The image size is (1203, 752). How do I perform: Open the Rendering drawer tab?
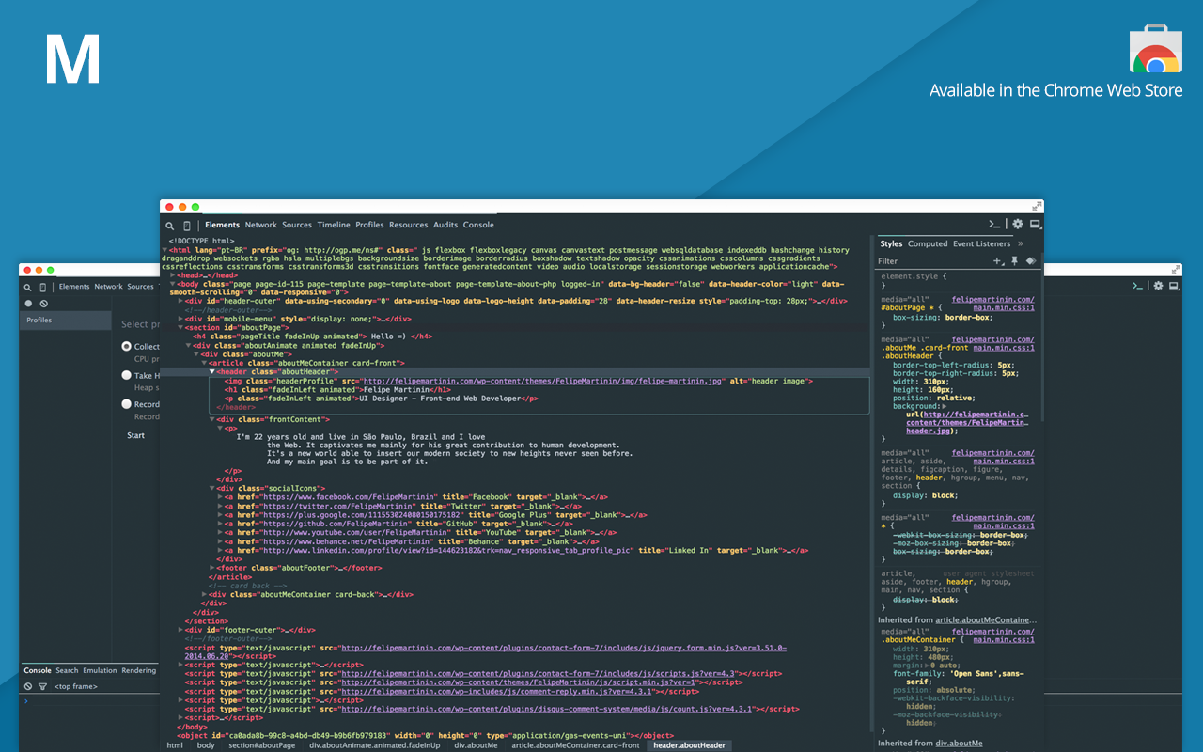(138, 671)
